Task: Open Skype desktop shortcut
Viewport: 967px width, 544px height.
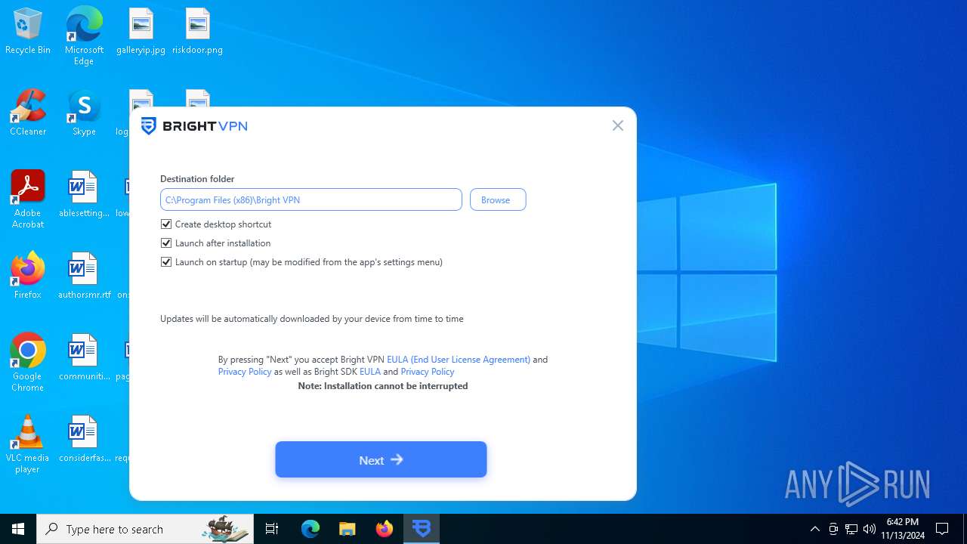Action: coord(84,113)
